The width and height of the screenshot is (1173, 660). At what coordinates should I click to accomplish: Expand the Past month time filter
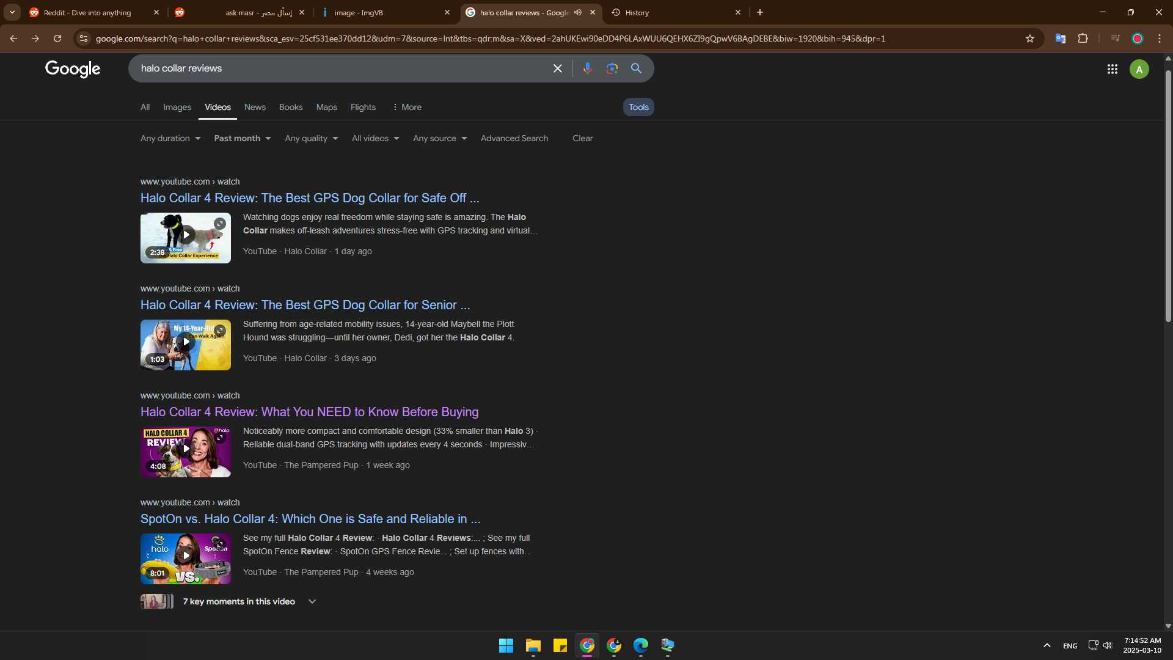point(243,139)
